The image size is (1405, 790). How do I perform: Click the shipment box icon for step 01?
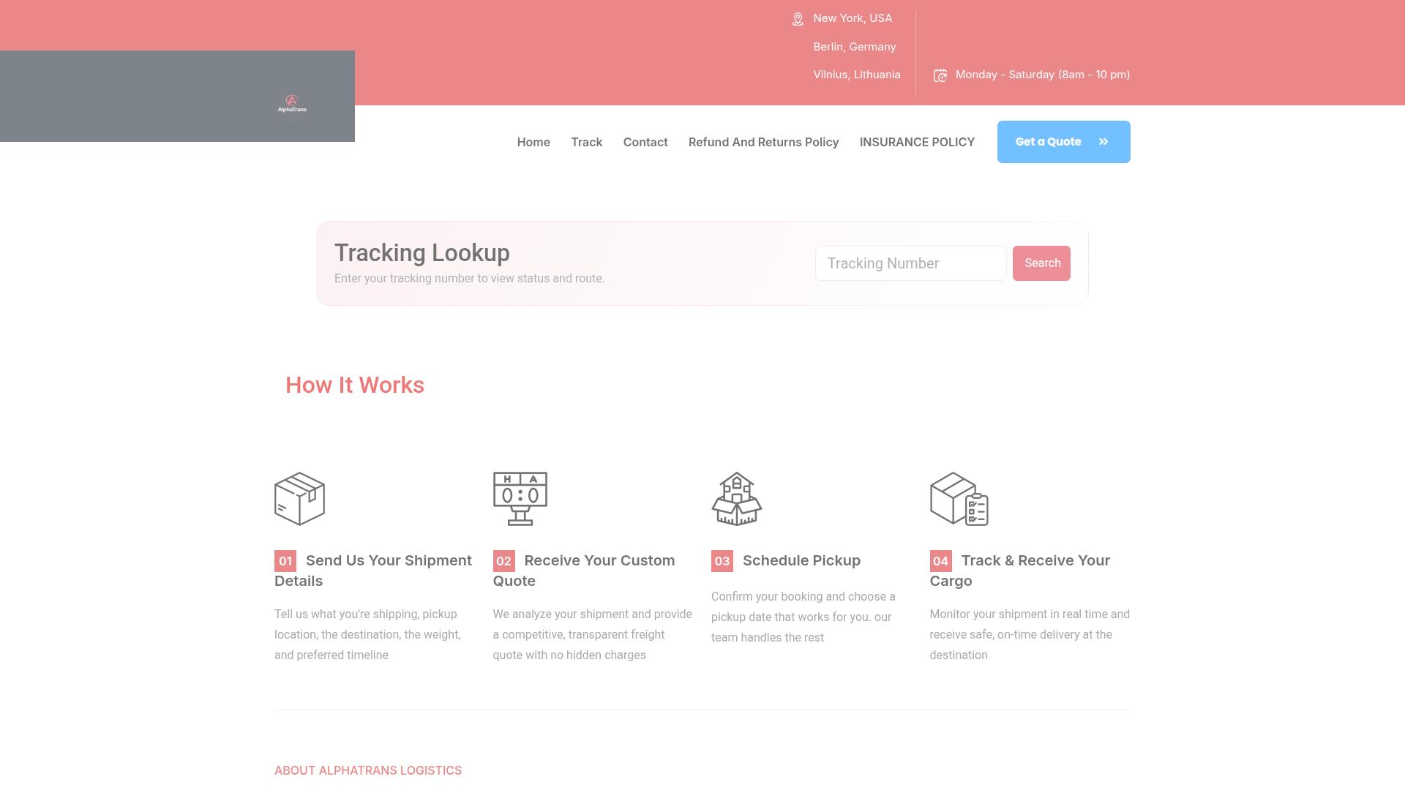299,499
